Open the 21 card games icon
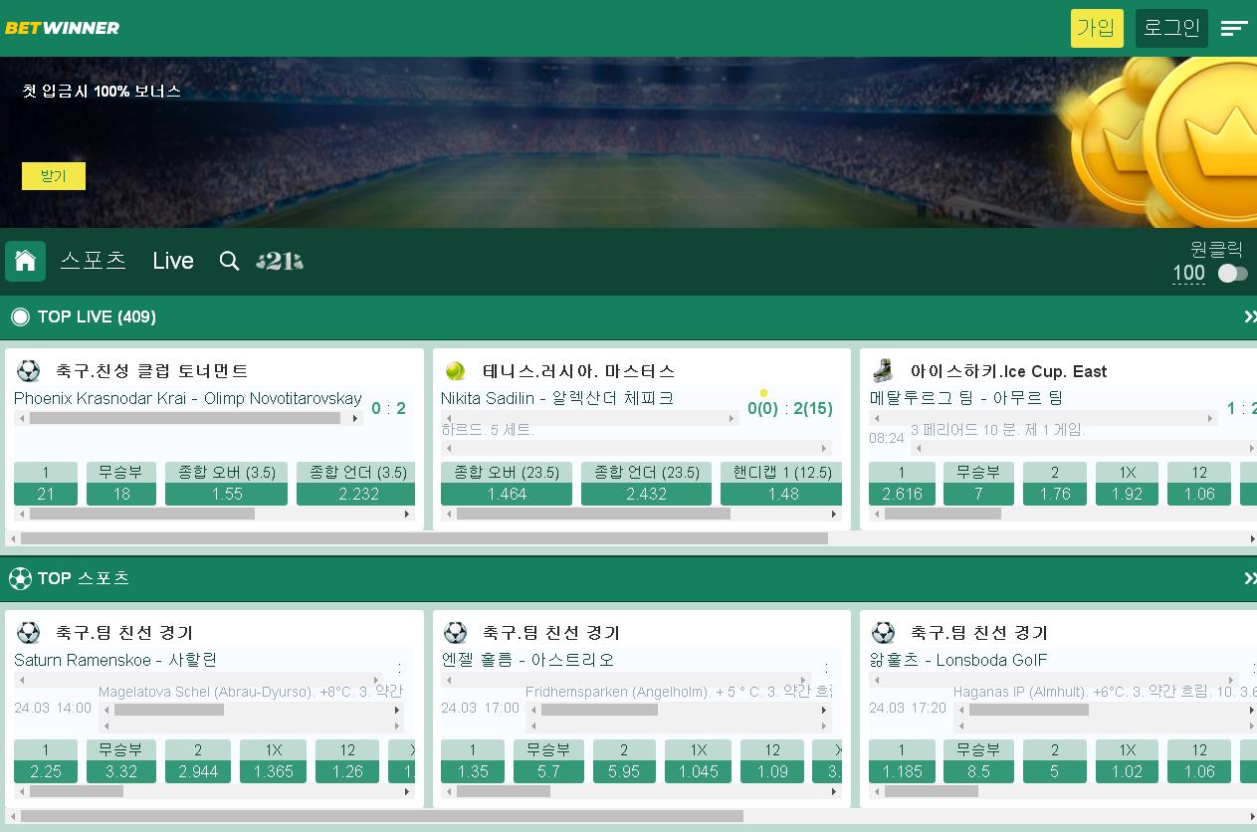 (280, 261)
